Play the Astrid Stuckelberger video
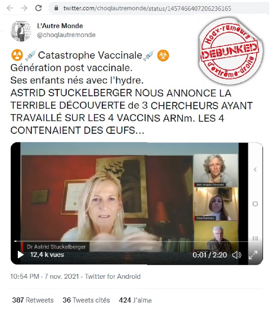 click(x=21, y=255)
